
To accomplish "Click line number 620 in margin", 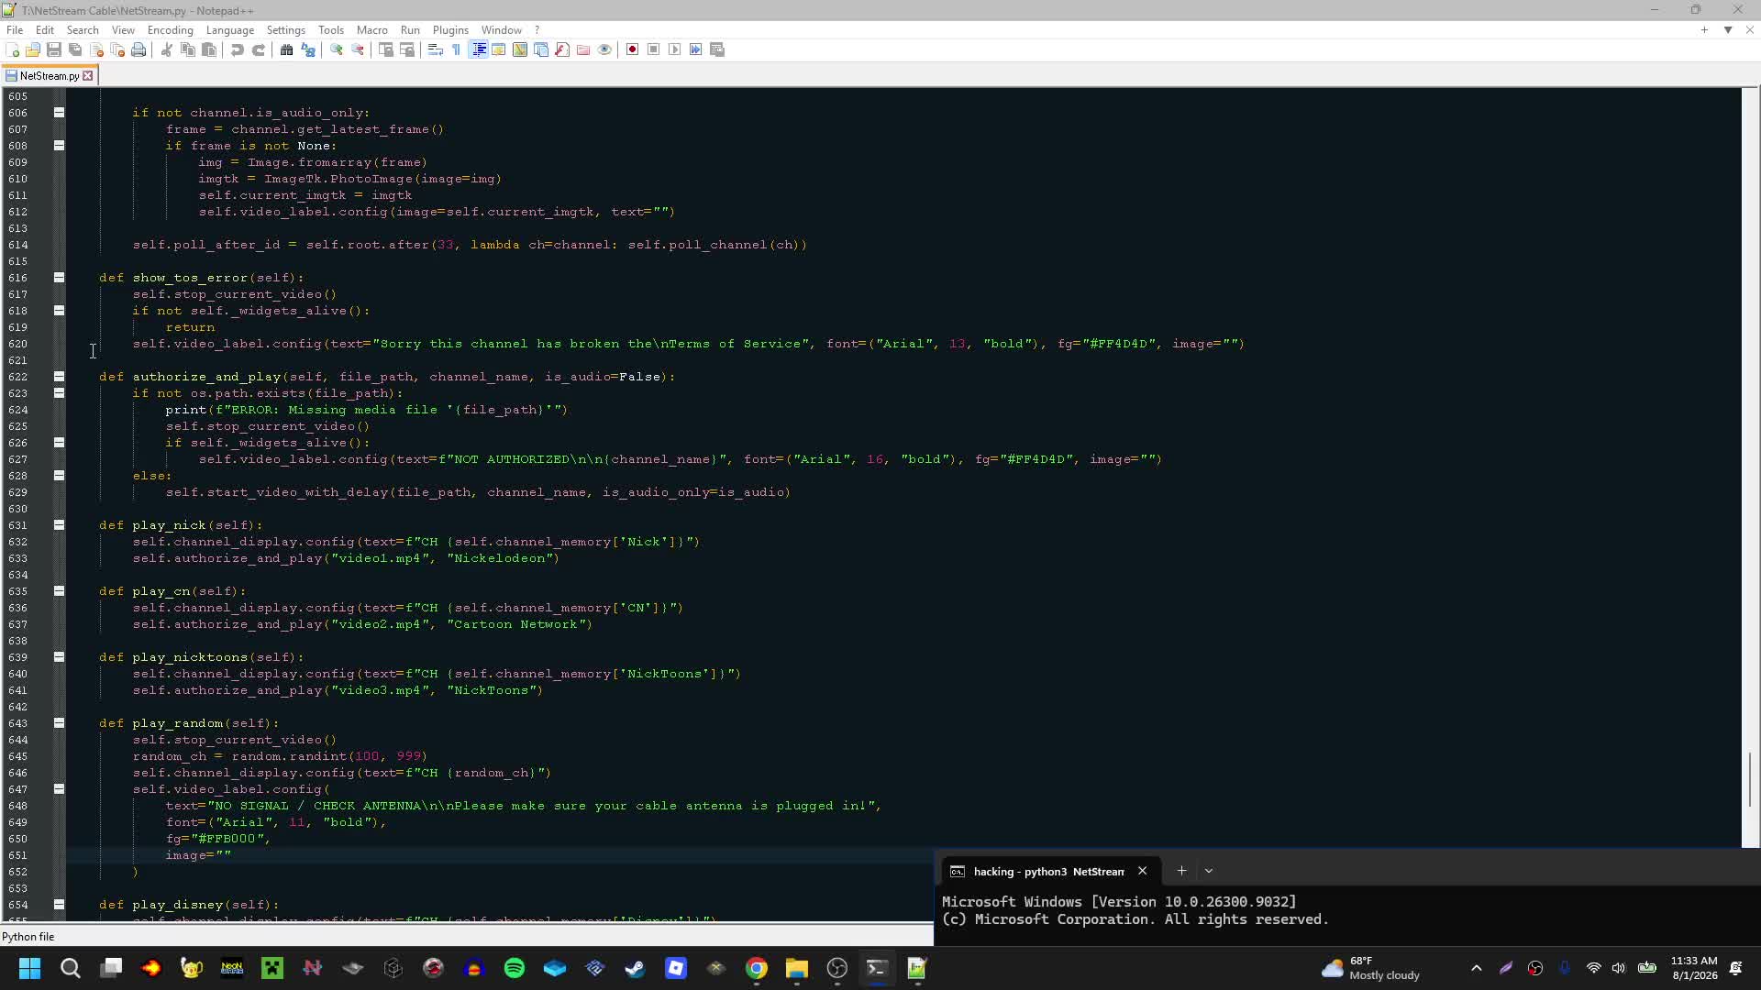I will tap(17, 344).
